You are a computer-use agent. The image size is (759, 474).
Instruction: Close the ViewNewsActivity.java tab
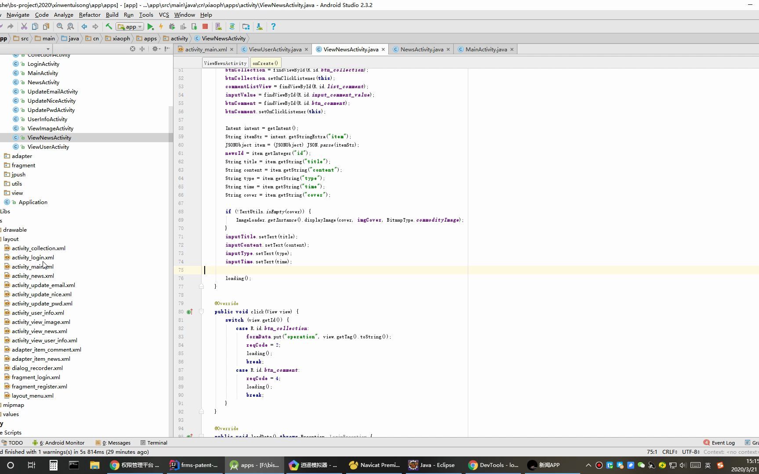point(383,49)
